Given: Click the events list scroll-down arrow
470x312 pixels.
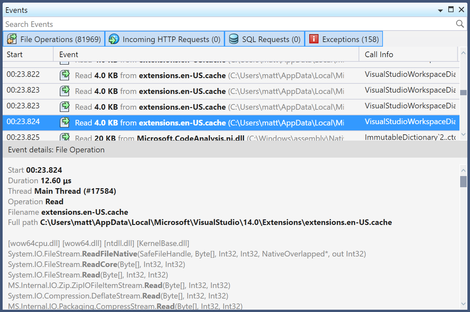Looking at the screenshot, I should 463,134.
